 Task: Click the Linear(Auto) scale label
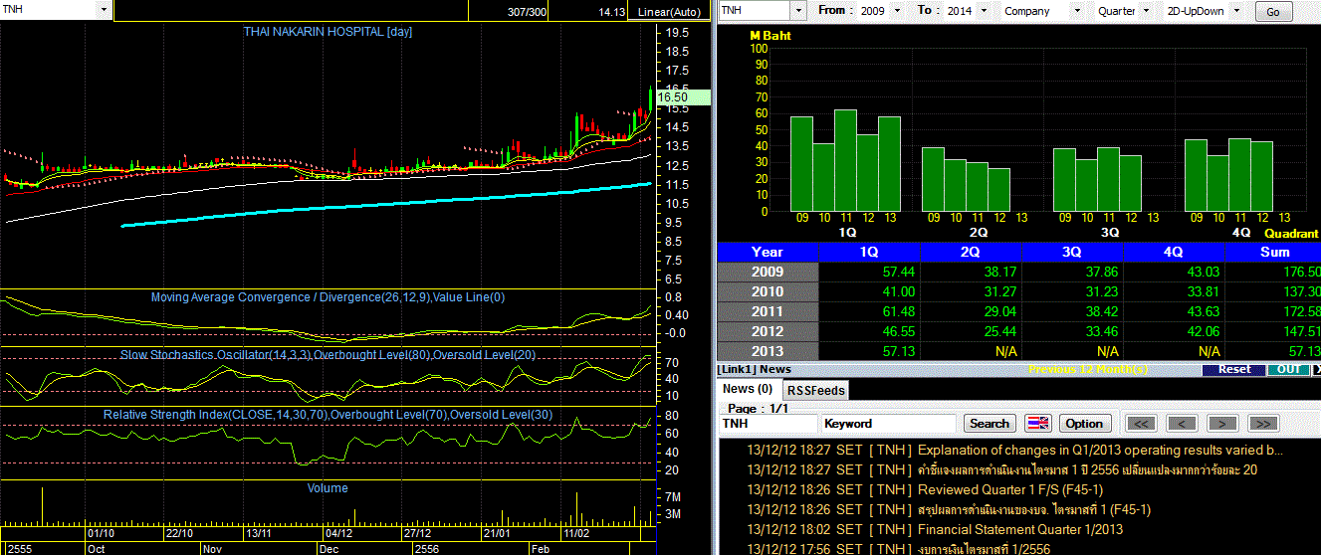pyautogui.click(x=669, y=11)
